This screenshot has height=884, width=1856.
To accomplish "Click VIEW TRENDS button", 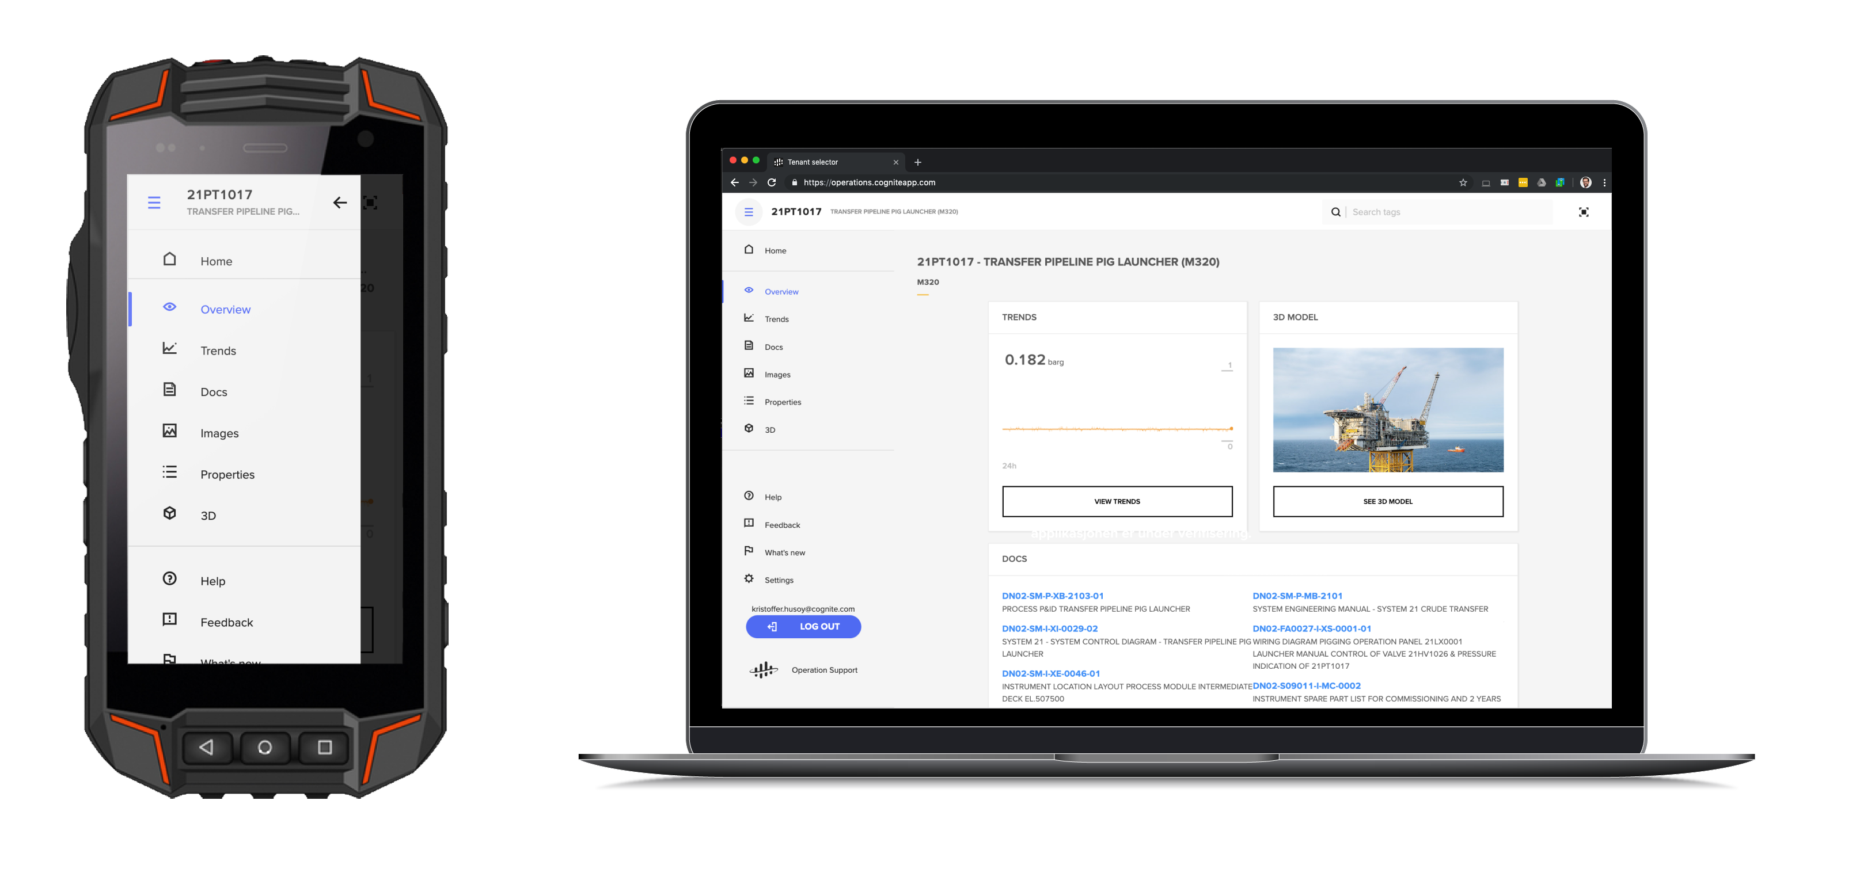I will coord(1116,501).
